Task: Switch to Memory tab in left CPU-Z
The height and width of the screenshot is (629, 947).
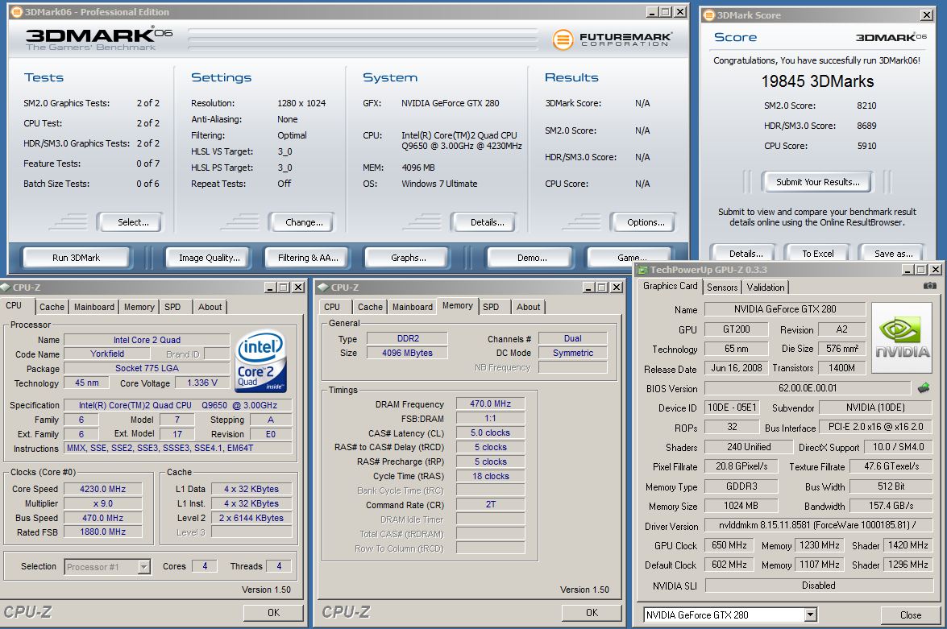Action: [x=139, y=307]
